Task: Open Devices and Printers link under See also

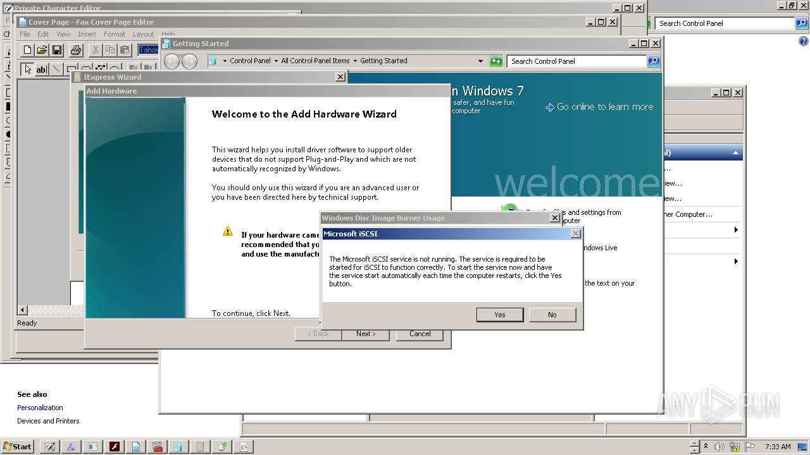Action: pyautogui.click(x=48, y=421)
